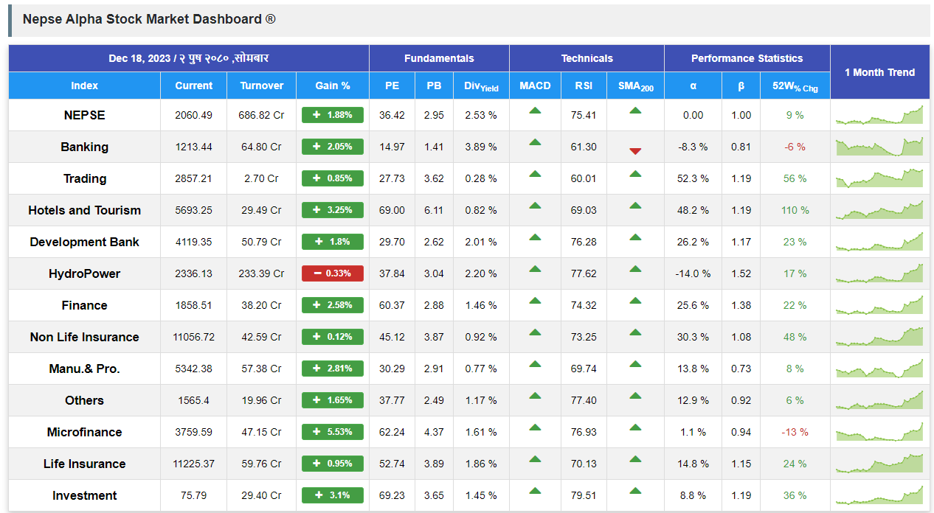Click the Manu.& Pro. turnover 57.38 Cr

tap(262, 369)
